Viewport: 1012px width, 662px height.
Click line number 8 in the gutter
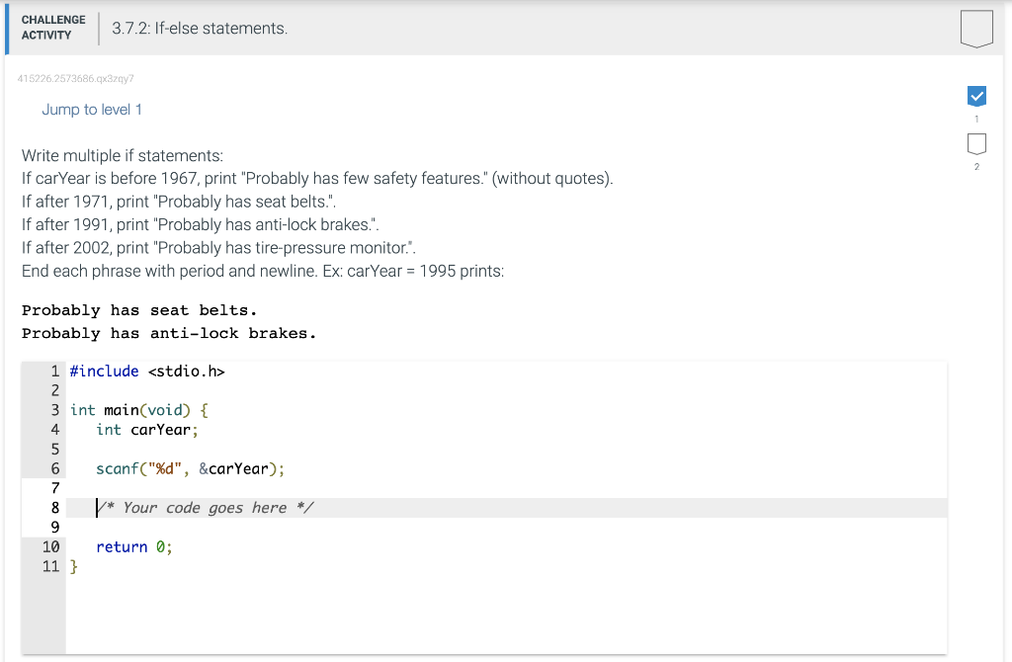pyautogui.click(x=54, y=508)
